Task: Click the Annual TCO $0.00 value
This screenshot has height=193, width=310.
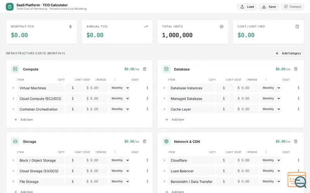Action: 95,35
